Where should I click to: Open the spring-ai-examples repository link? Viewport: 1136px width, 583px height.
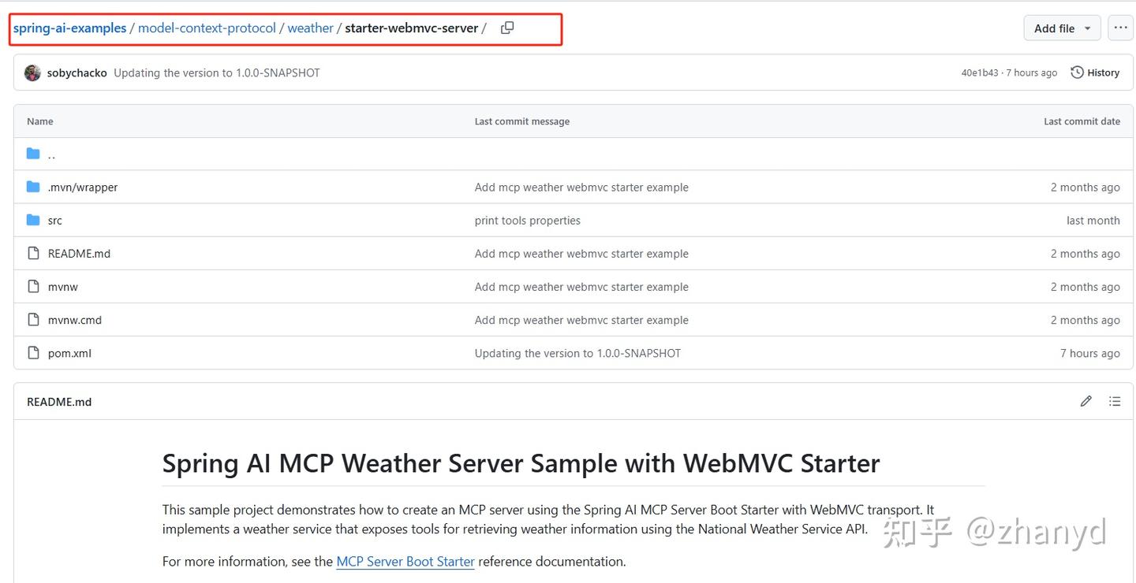point(69,27)
